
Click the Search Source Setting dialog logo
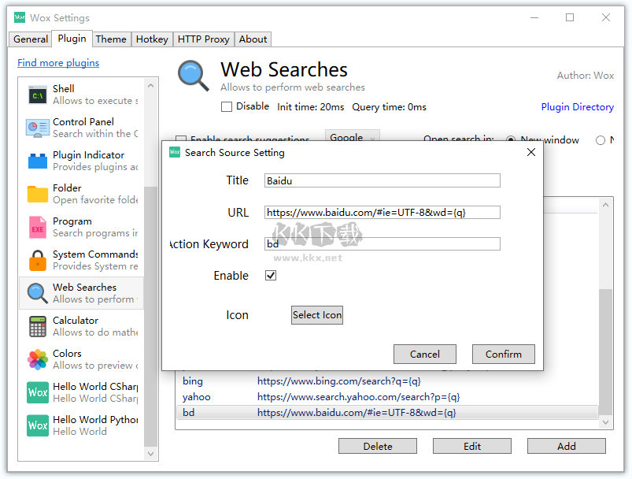tap(175, 152)
